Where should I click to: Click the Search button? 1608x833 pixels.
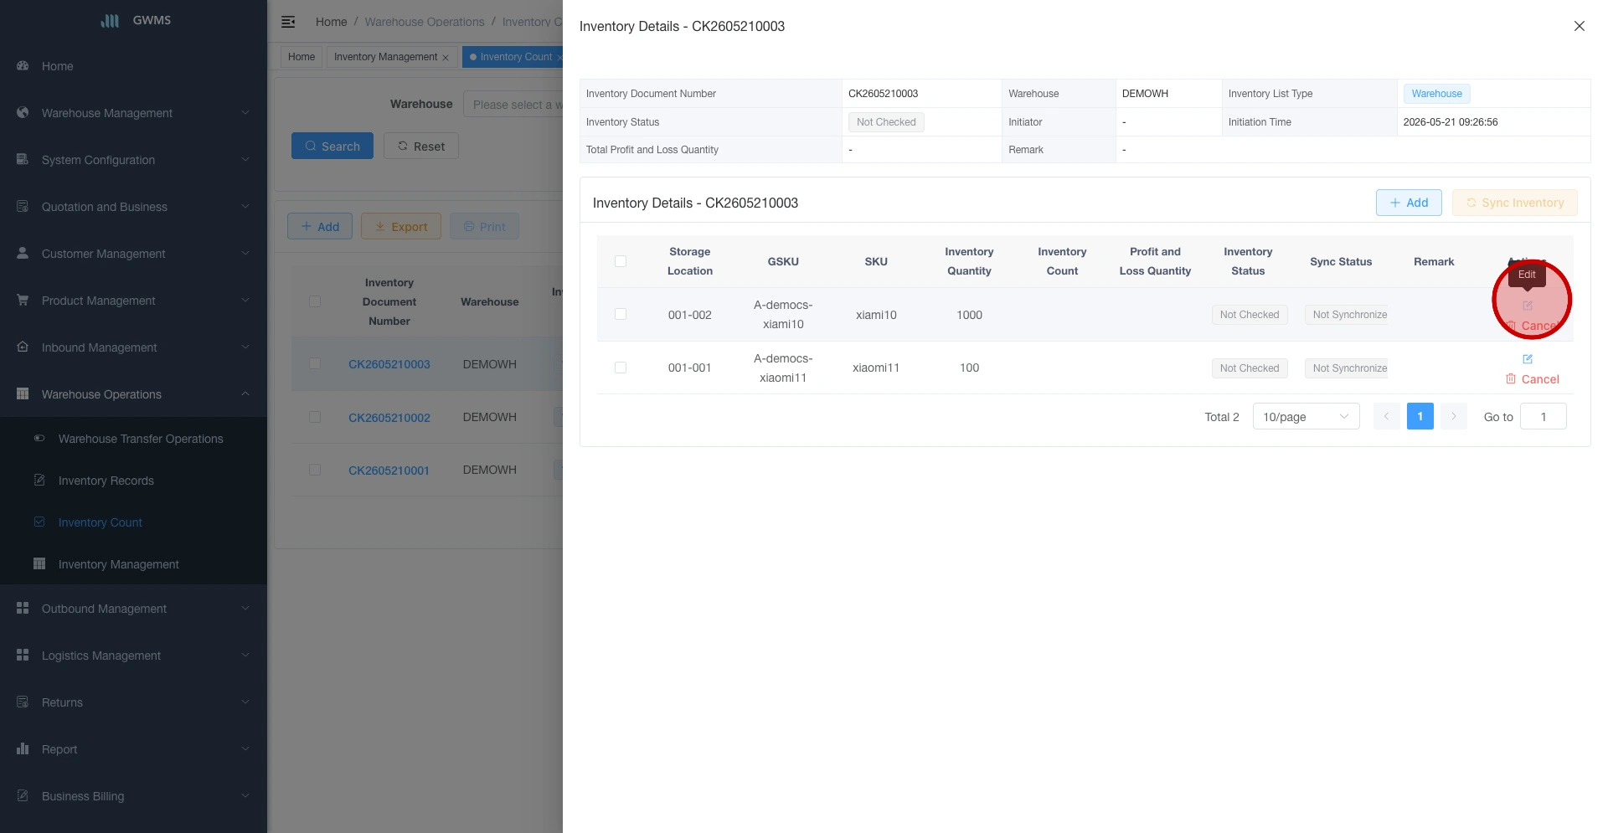tap(332, 146)
